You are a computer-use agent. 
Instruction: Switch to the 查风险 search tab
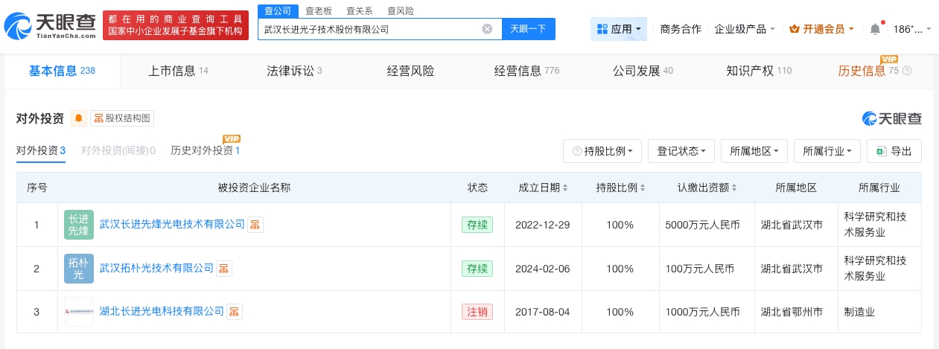[x=401, y=10]
